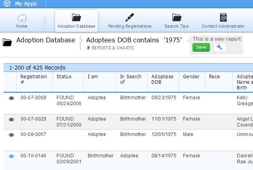Open record 00-10-0146 via blue eye icon

(x=11, y=156)
